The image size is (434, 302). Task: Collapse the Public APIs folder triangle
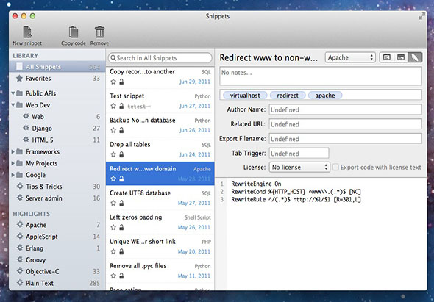[13, 93]
